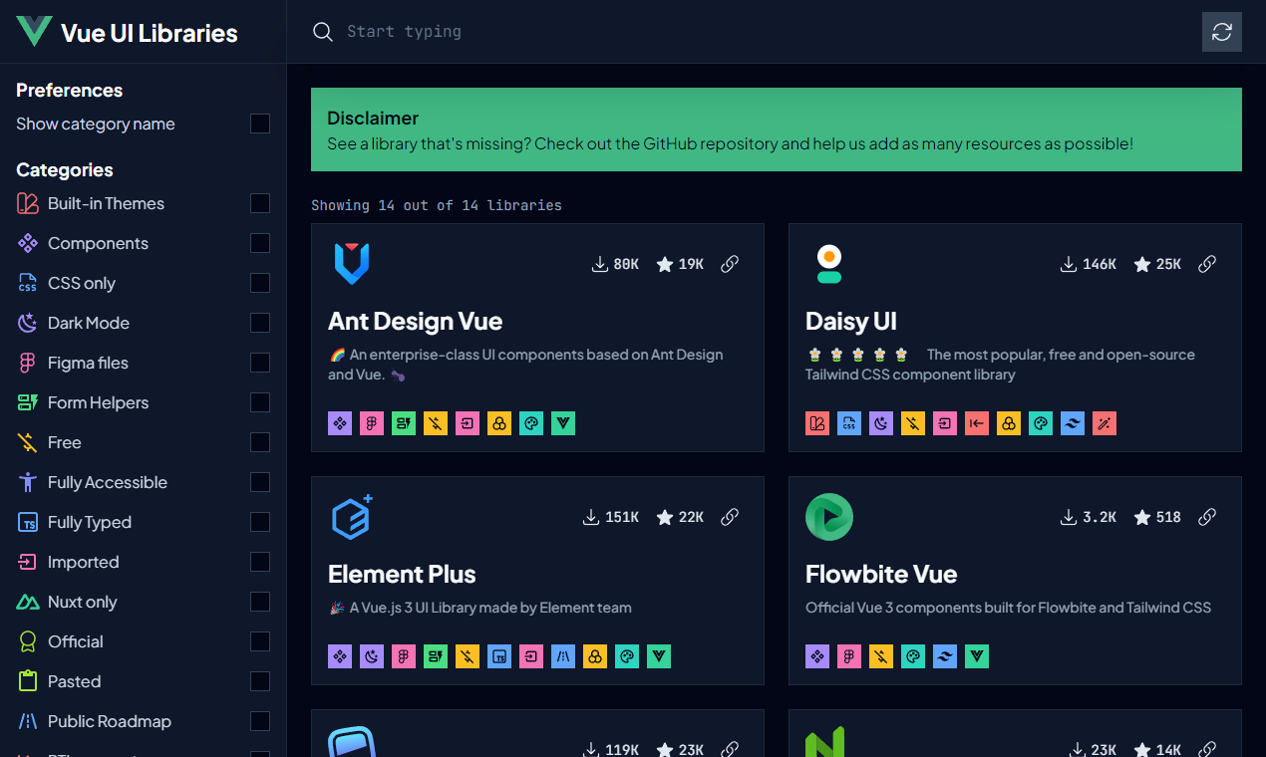Click the red Built-in Themes tag on Daisy UI

tap(817, 423)
